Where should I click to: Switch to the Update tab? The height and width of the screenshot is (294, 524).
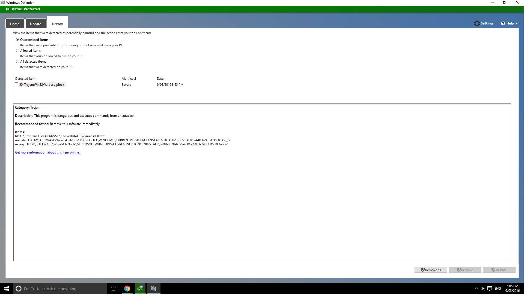coord(35,24)
